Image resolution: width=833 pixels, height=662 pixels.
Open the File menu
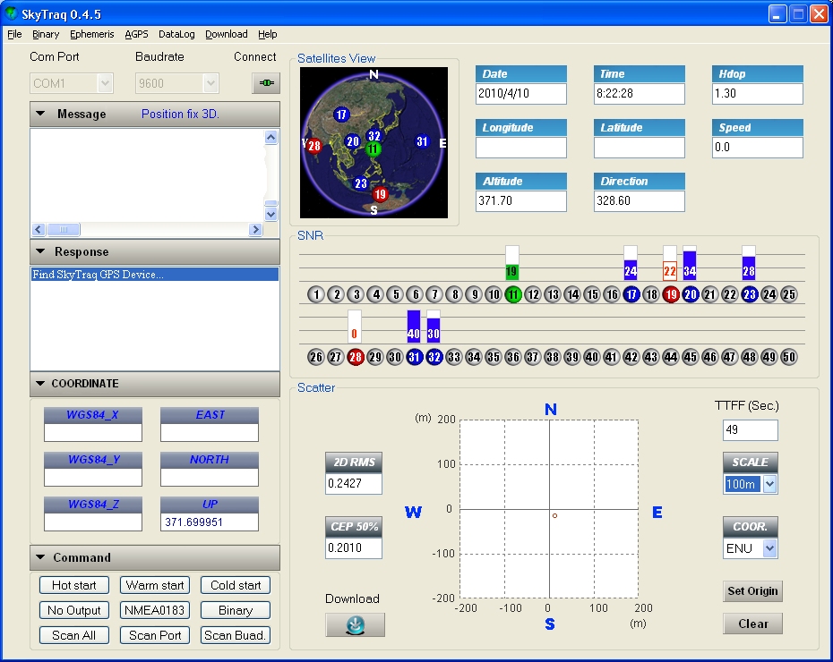14,35
